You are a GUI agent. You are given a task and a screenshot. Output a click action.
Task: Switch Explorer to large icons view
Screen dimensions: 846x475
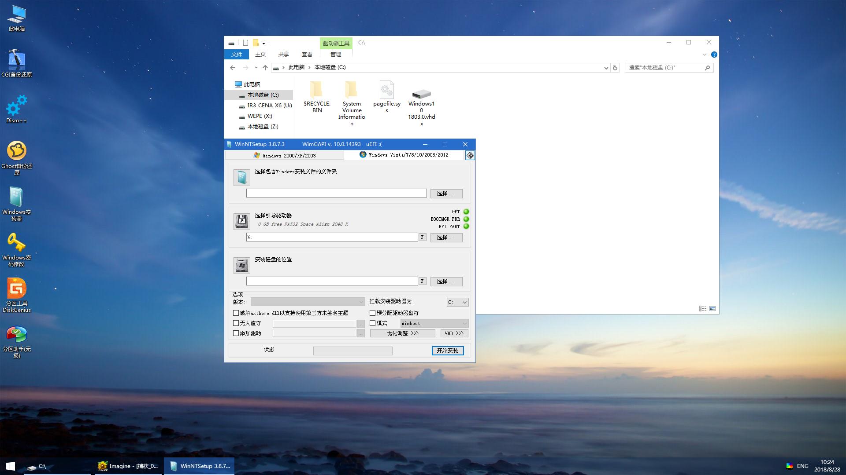tap(712, 309)
